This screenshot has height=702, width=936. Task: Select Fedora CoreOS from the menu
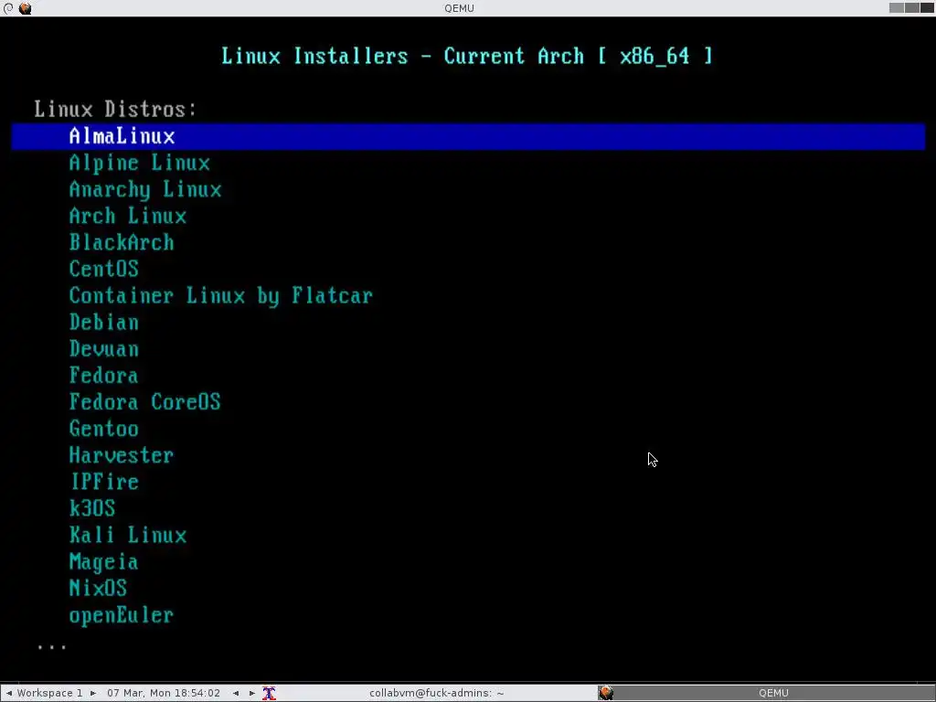pyautogui.click(x=145, y=402)
